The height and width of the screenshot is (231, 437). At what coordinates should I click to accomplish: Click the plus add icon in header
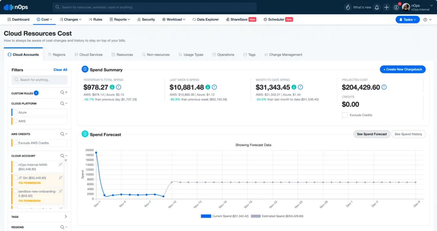[x=387, y=7]
